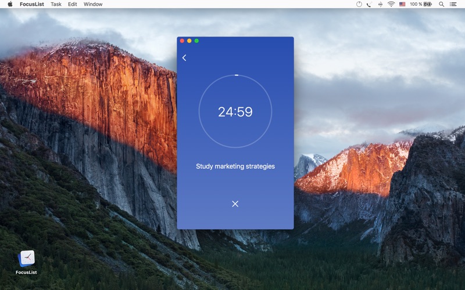Viewport: 465px width, 290px height.
Task: Open the FocusList timer menu bar icon
Action: click(359, 4)
